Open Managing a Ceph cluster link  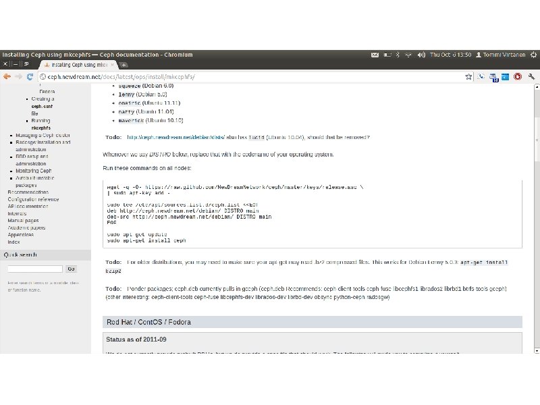[43, 136]
